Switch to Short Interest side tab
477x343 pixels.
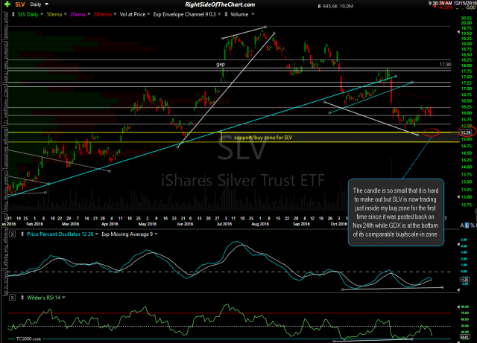(5, 26)
